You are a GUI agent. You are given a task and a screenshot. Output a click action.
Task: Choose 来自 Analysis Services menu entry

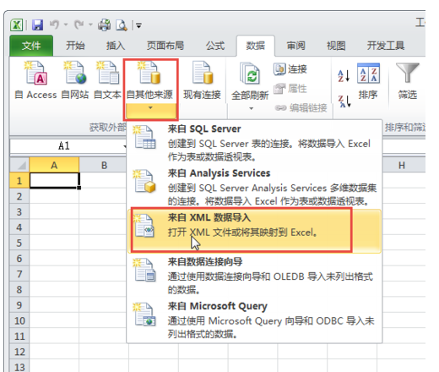[255, 187]
